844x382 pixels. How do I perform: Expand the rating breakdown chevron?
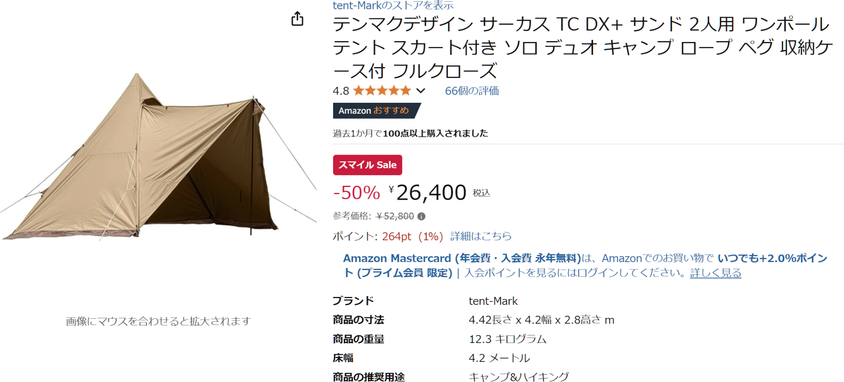point(421,91)
